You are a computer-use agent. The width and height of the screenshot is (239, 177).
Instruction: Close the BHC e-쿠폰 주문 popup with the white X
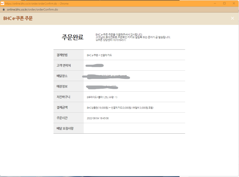[232, 18]
